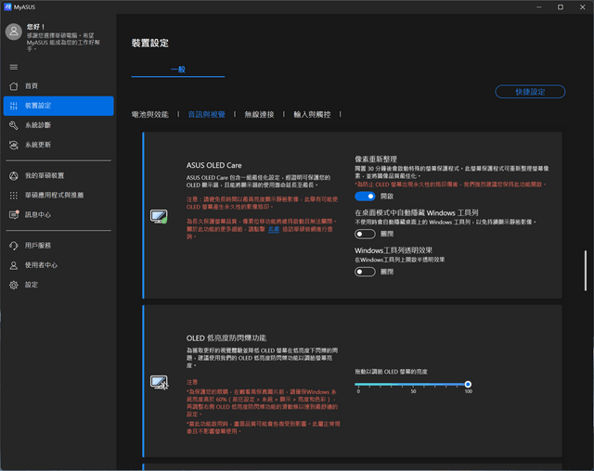The image size is (594, 471).
Task: Click the 裝置設定 sliders icon
Action: [14, 106]
